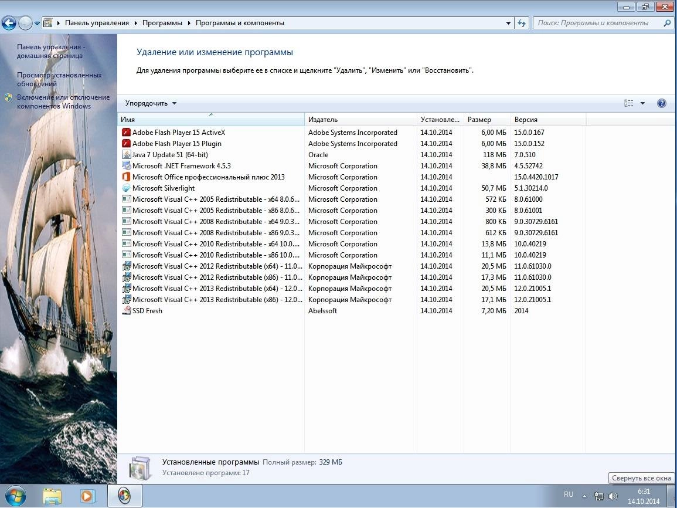Open Просмотр установленных обновлений link

[x=59, y=79]
